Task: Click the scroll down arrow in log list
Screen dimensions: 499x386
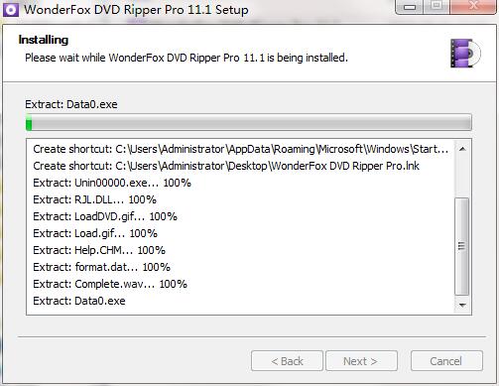Action: pyautogui.click(x=462, y=305)
